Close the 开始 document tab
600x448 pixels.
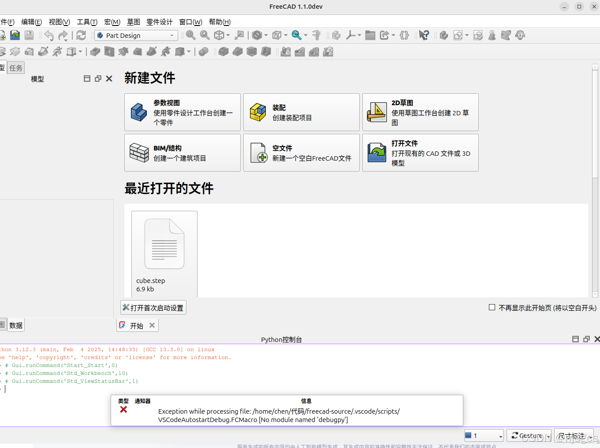tap(152, 325)
